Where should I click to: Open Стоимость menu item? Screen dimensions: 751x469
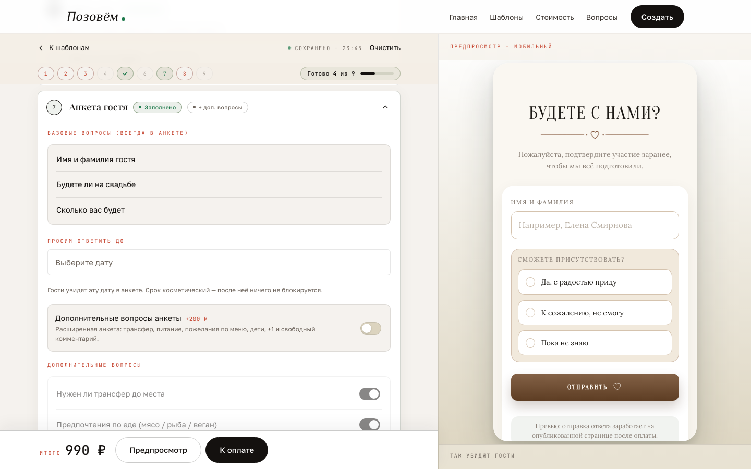click(555, 17)
